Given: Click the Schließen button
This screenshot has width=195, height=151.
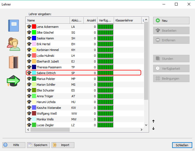Looking at the screenshot, I should point(182,145).
